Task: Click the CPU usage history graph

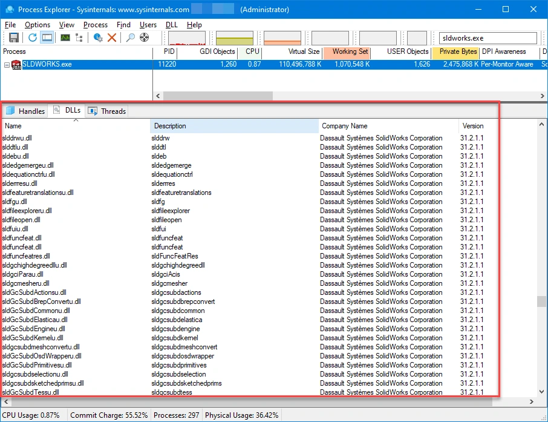Action: (187, 38)
